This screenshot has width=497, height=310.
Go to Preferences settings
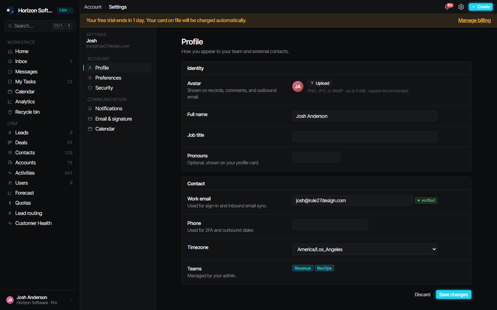(117, 78)
